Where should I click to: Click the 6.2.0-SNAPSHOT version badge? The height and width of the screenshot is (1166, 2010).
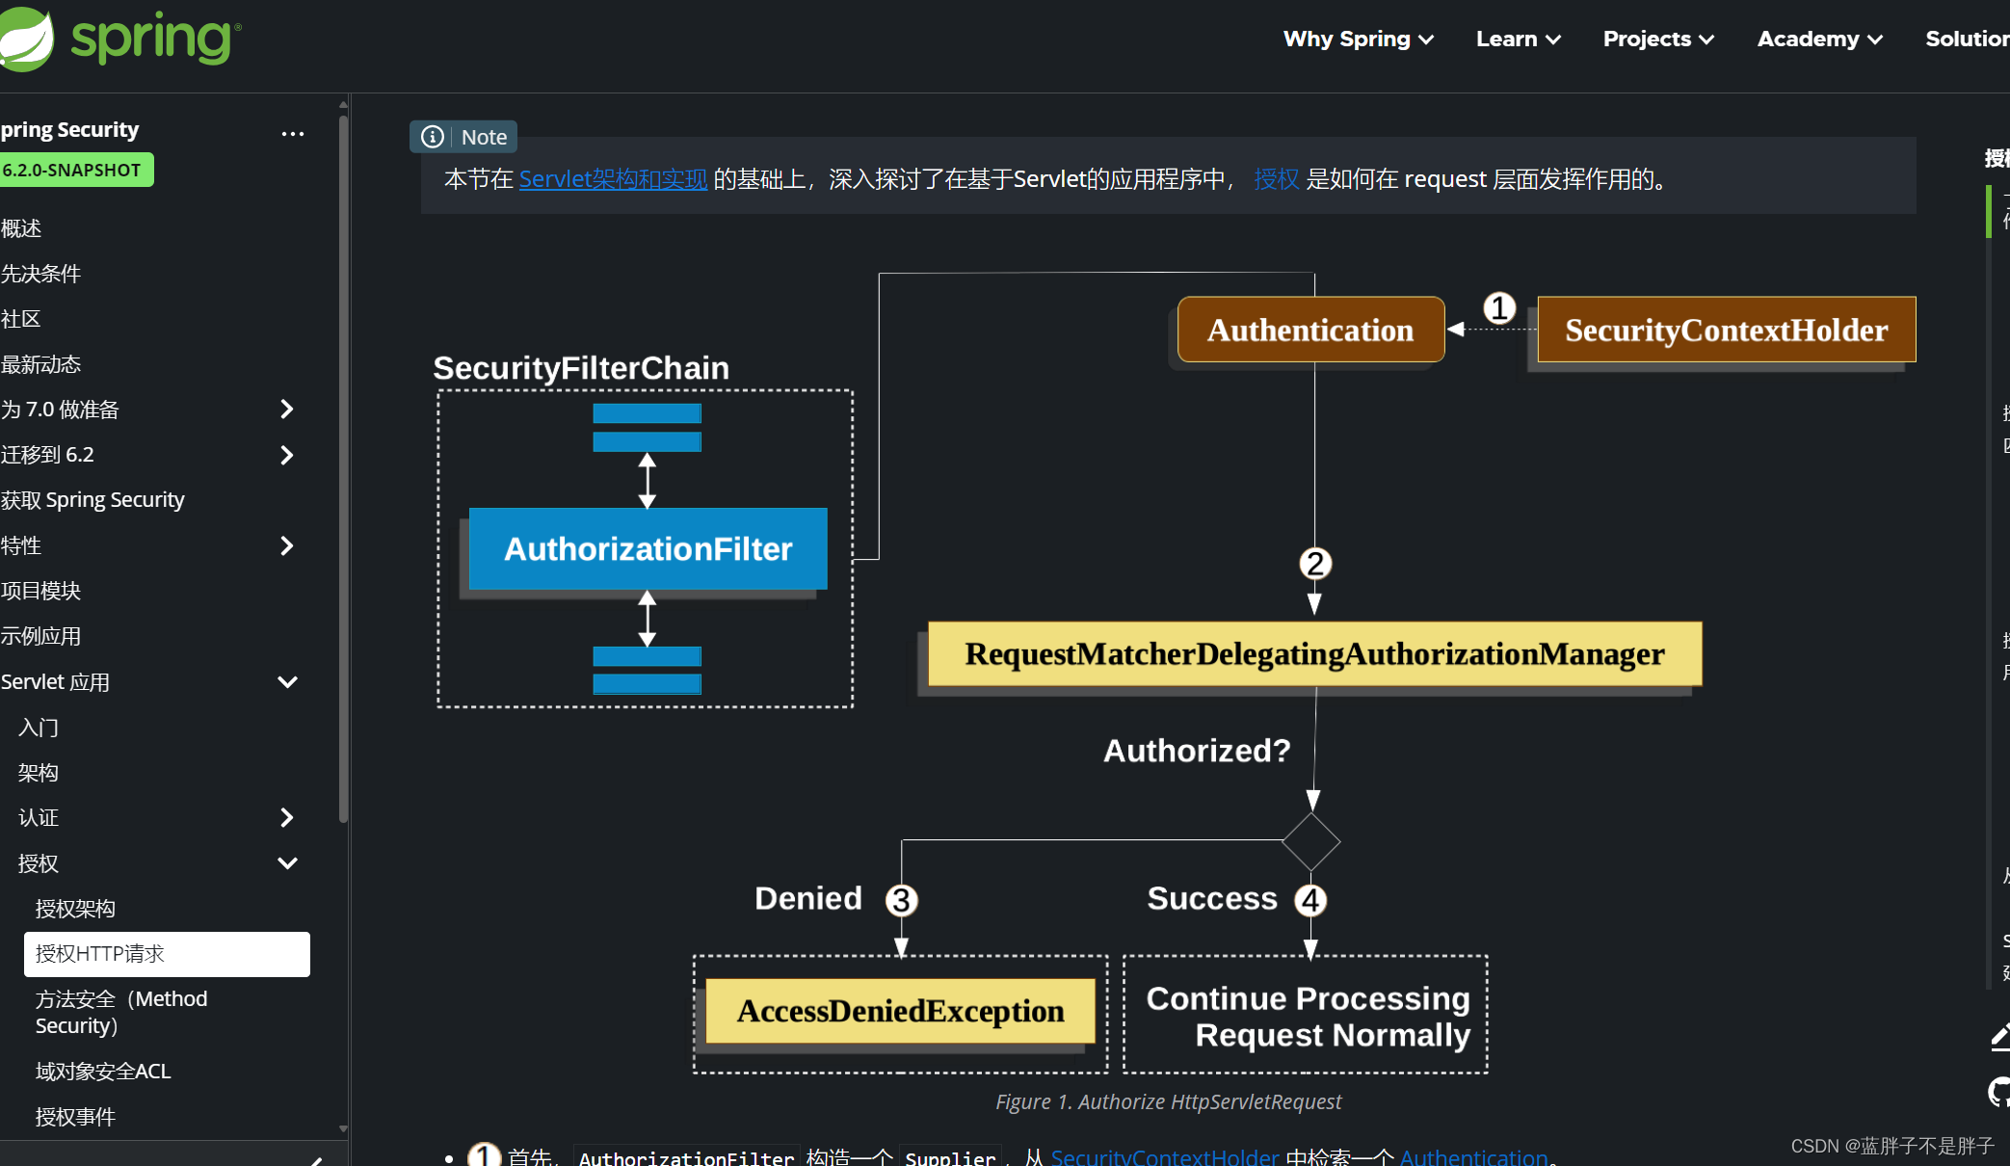[73, 171]
